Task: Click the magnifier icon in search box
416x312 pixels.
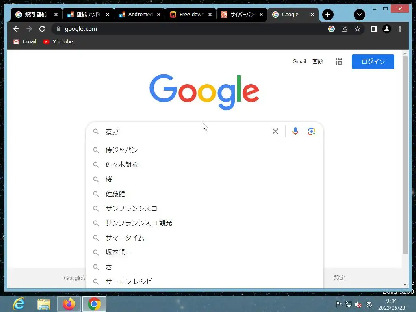Action: pos(96,131)
